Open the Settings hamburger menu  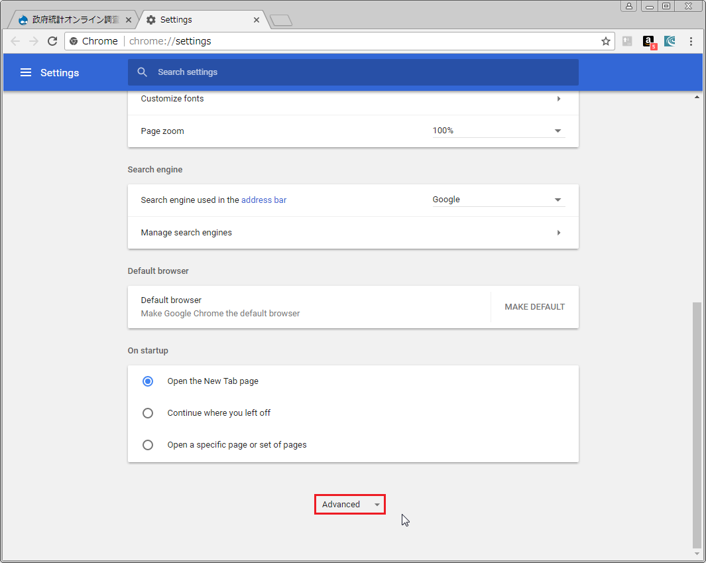click(26, 72)
